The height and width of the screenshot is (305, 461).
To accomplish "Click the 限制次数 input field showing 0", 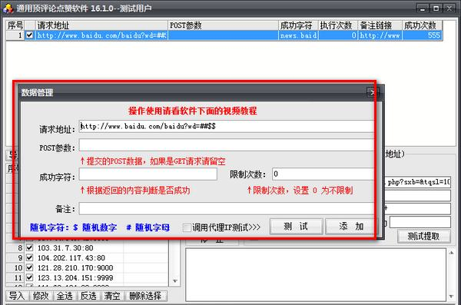I will click(323, 174).
